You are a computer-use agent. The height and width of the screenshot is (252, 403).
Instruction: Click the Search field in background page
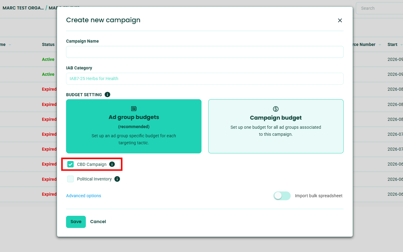click(379, 8)
